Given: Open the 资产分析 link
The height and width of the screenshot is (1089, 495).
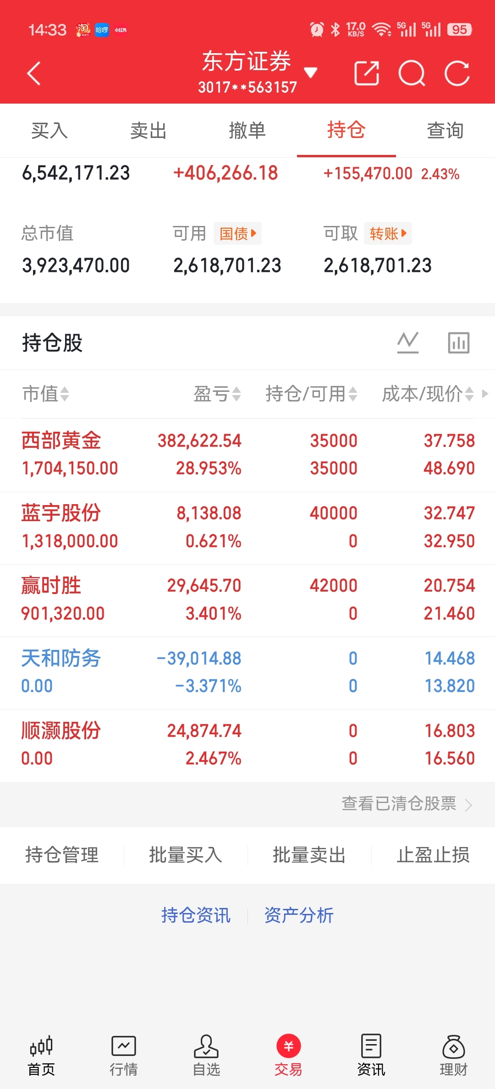Looking at the screenshot, I should click(x=299, y=915).
